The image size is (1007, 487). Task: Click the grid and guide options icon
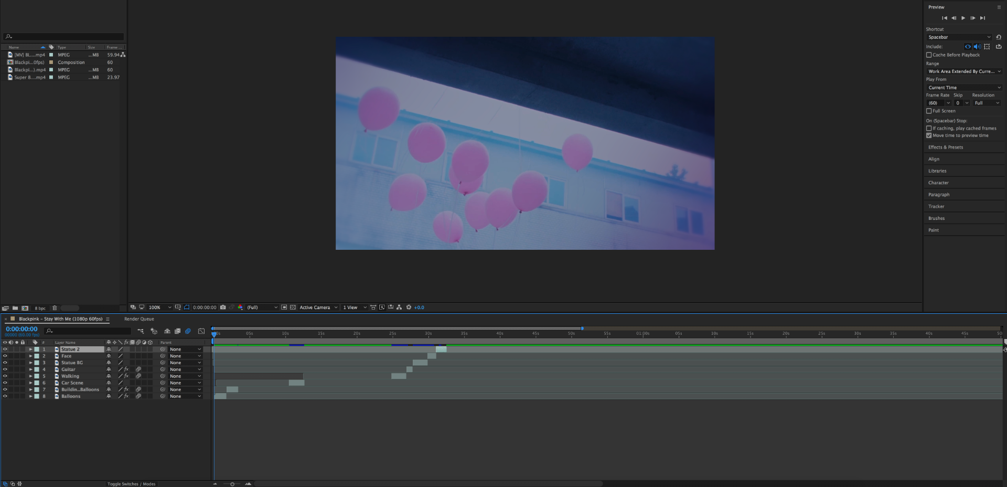point(178,308)
